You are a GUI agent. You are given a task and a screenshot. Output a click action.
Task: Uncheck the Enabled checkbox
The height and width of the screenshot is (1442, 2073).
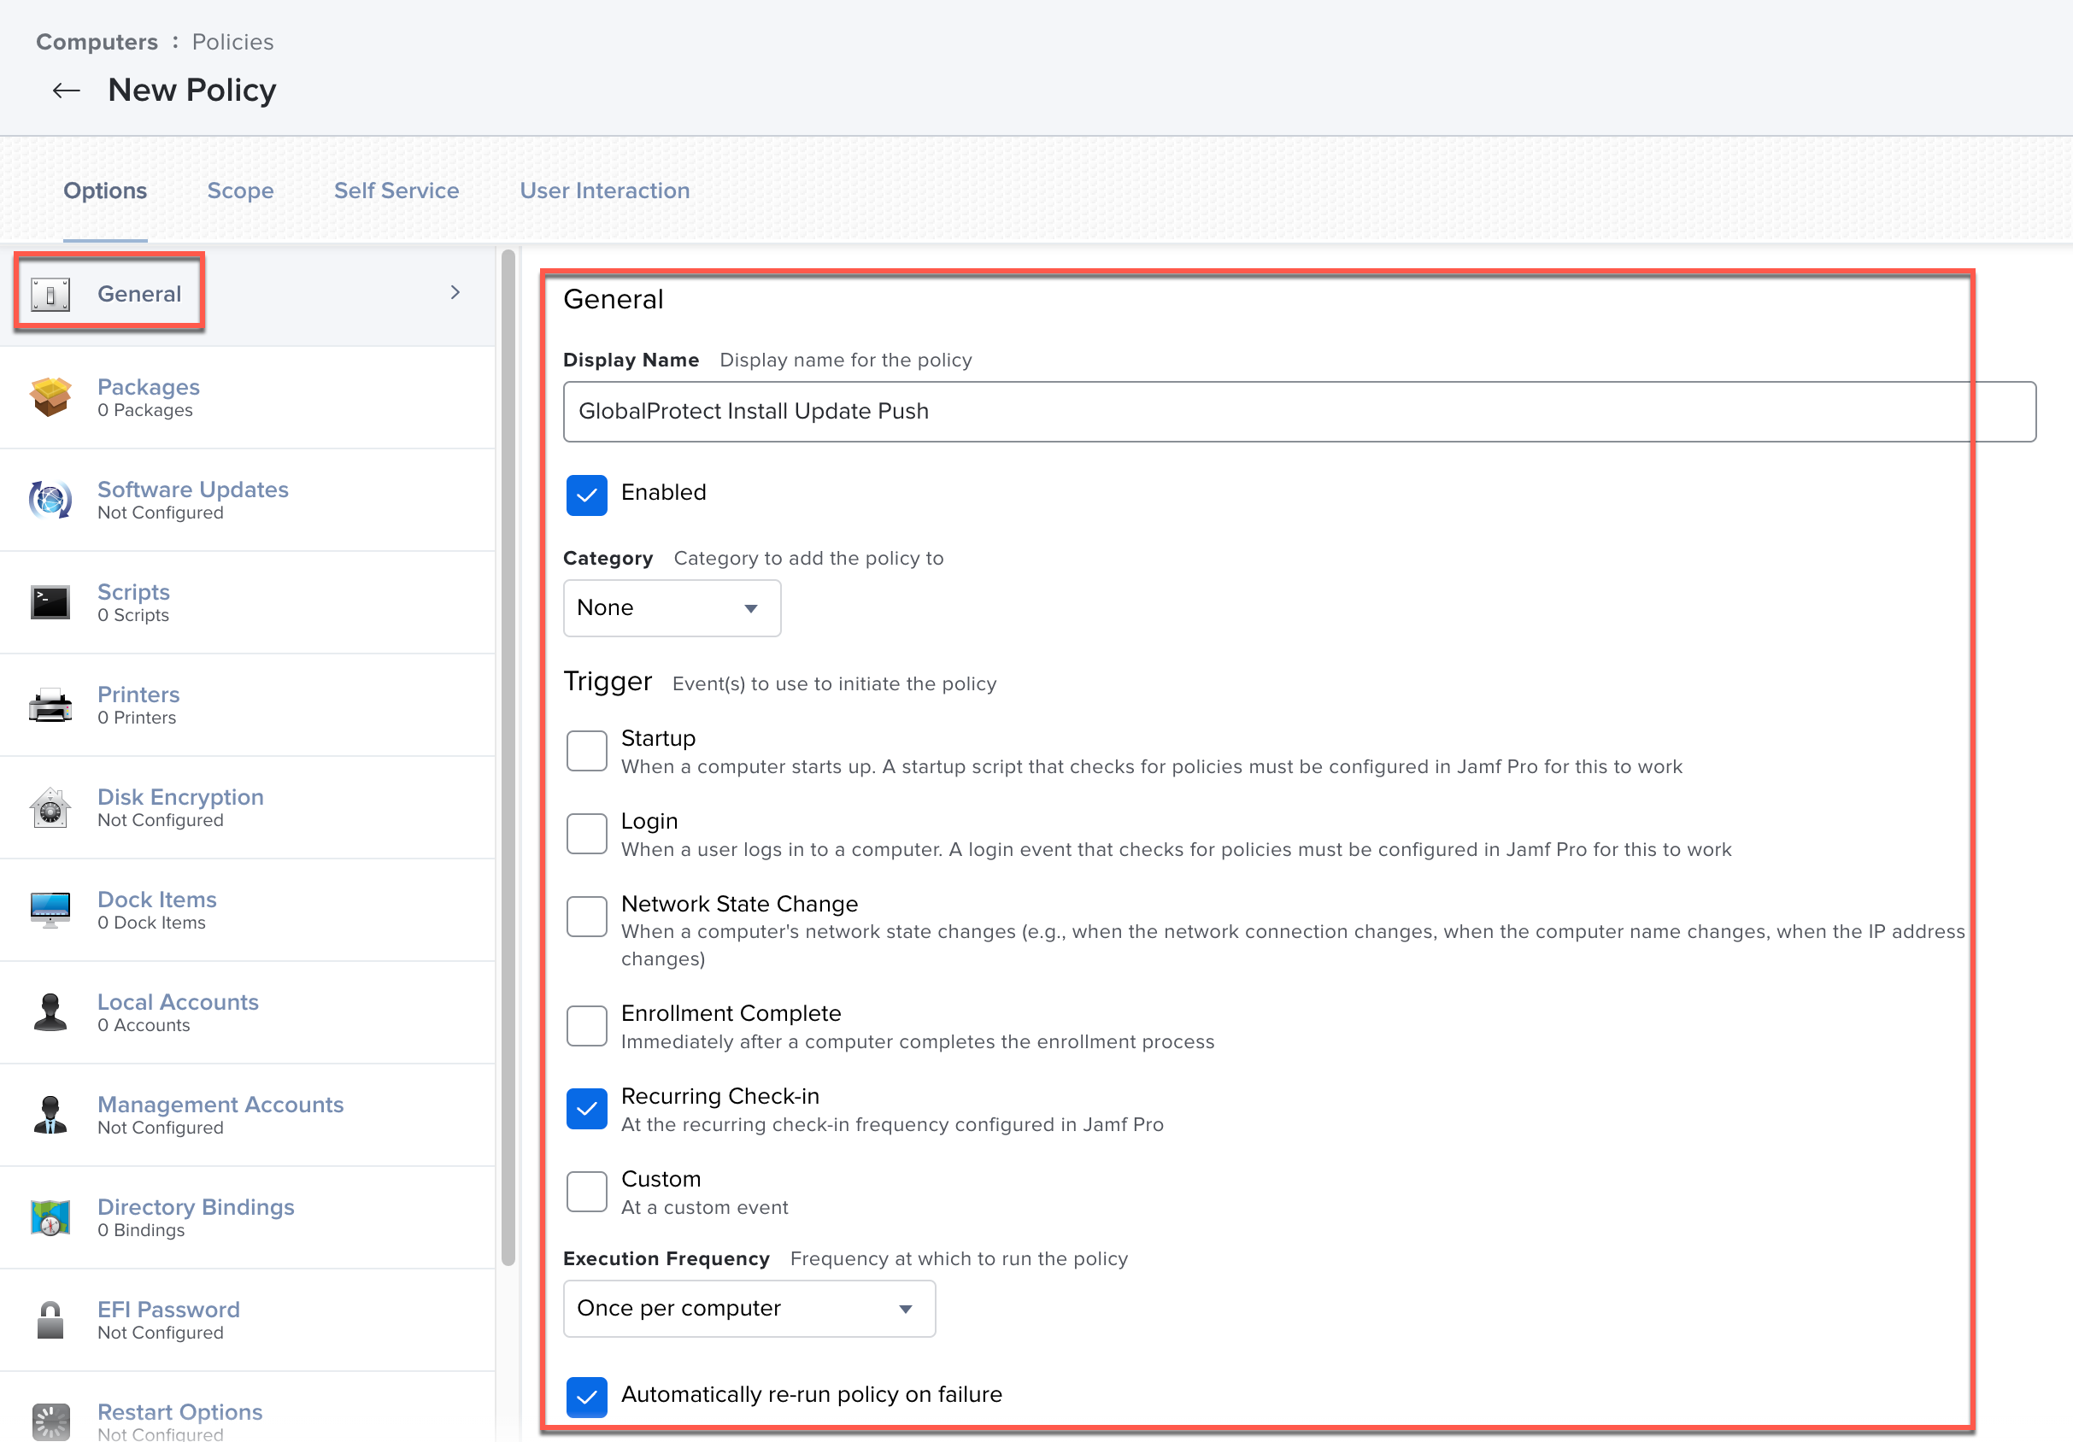coord(587,495)
